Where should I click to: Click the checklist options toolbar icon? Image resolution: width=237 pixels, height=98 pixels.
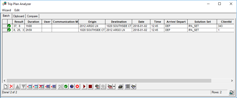[127, 87]
